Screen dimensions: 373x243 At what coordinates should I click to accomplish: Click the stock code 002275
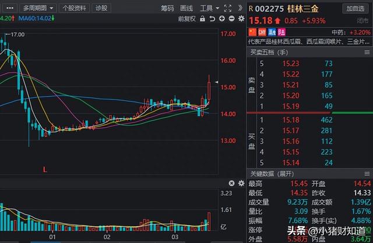coord(269,9)
